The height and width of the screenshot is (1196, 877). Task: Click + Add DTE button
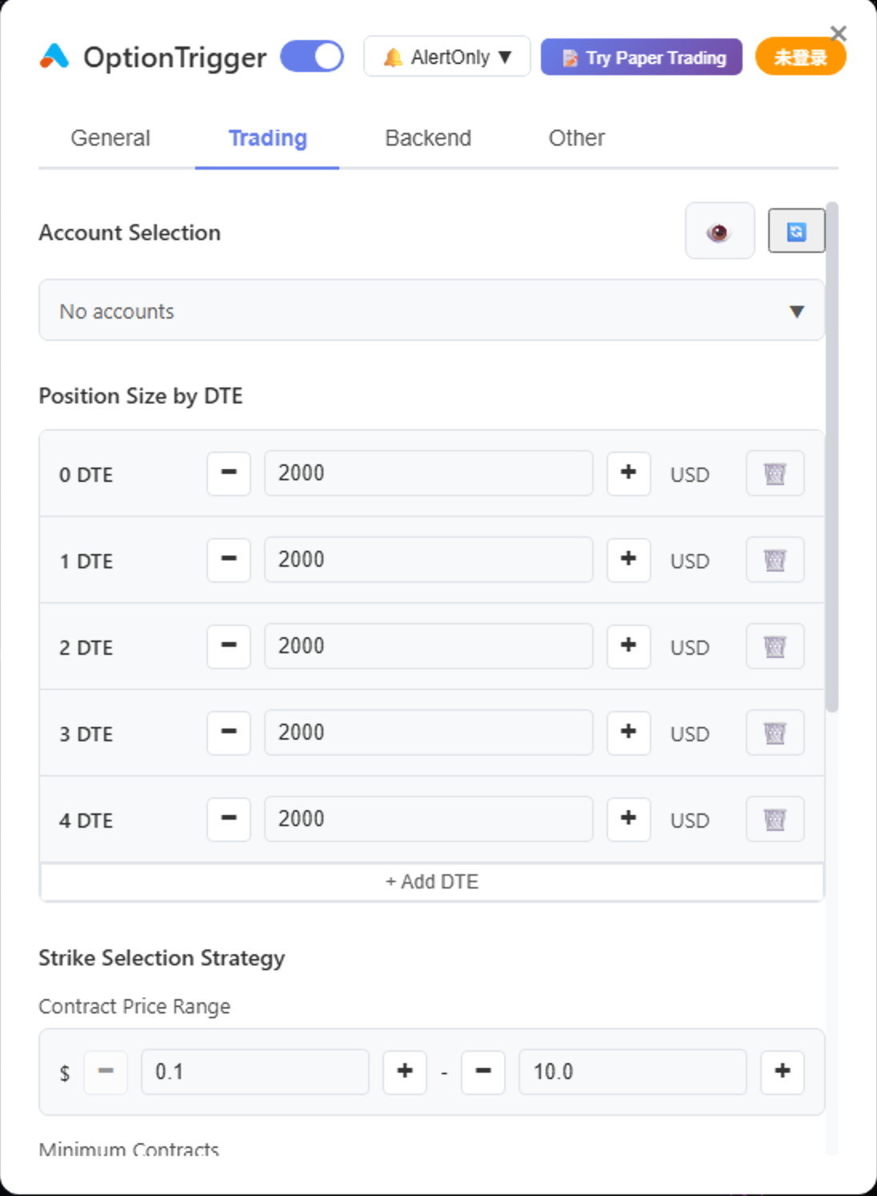coord(431,881)
